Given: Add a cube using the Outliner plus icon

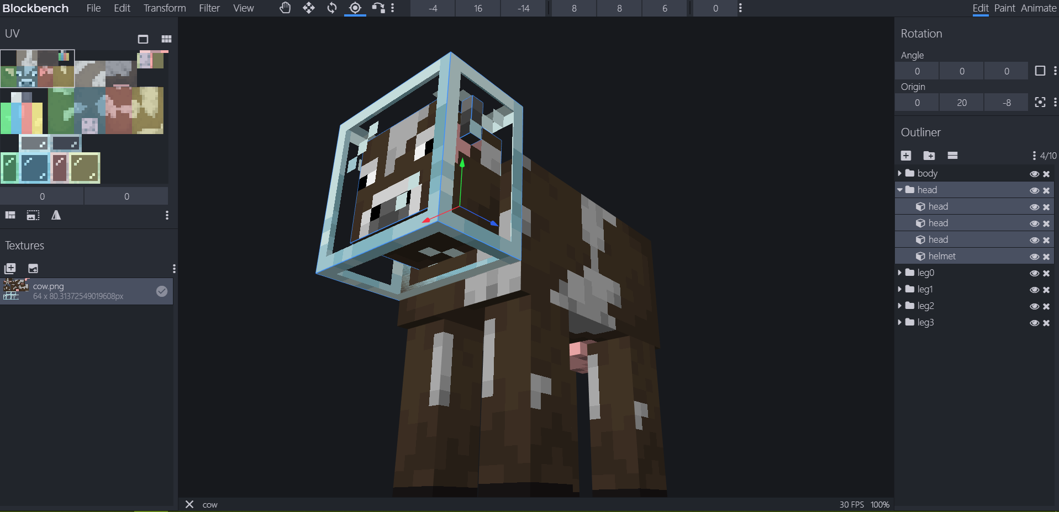Looking at the screenshot, I should (906, 156).
